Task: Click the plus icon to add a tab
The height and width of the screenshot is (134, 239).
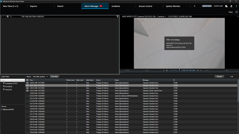Action: 195,6
